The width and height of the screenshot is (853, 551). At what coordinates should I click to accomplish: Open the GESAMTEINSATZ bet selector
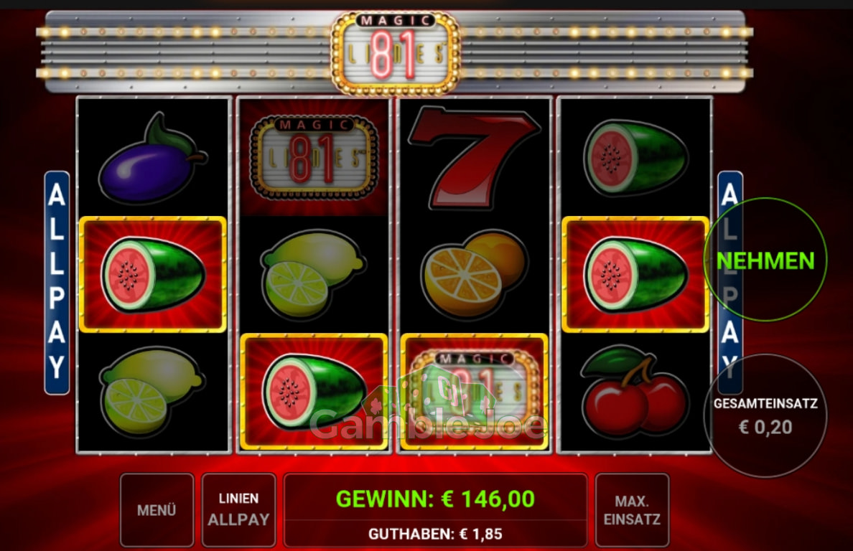coord(765,416)
